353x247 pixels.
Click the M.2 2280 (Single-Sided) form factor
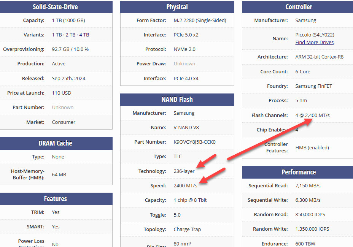coord(200,21)
